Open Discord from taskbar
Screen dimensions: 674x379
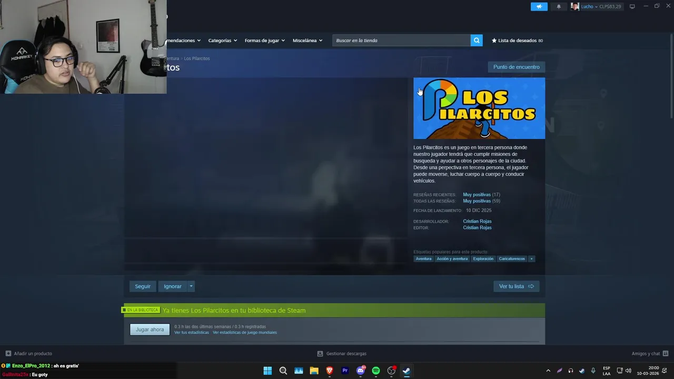[x=361, y=371]
